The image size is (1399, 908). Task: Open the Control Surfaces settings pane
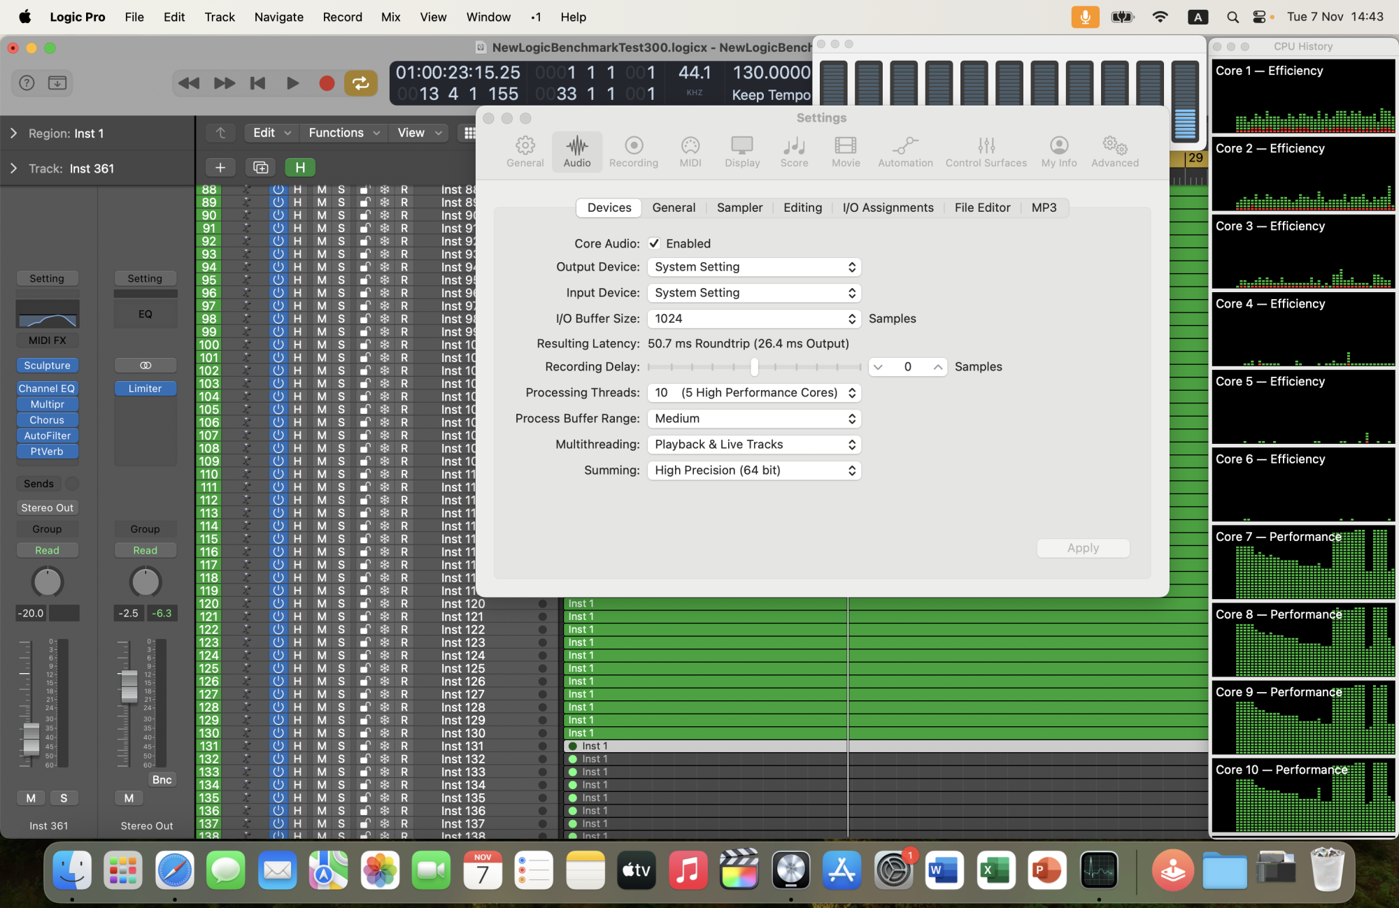pos(986,151)
